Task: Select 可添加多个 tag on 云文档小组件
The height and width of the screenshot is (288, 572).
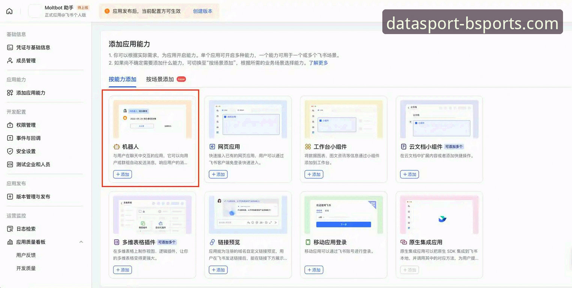Action: (x=454, y=147)
